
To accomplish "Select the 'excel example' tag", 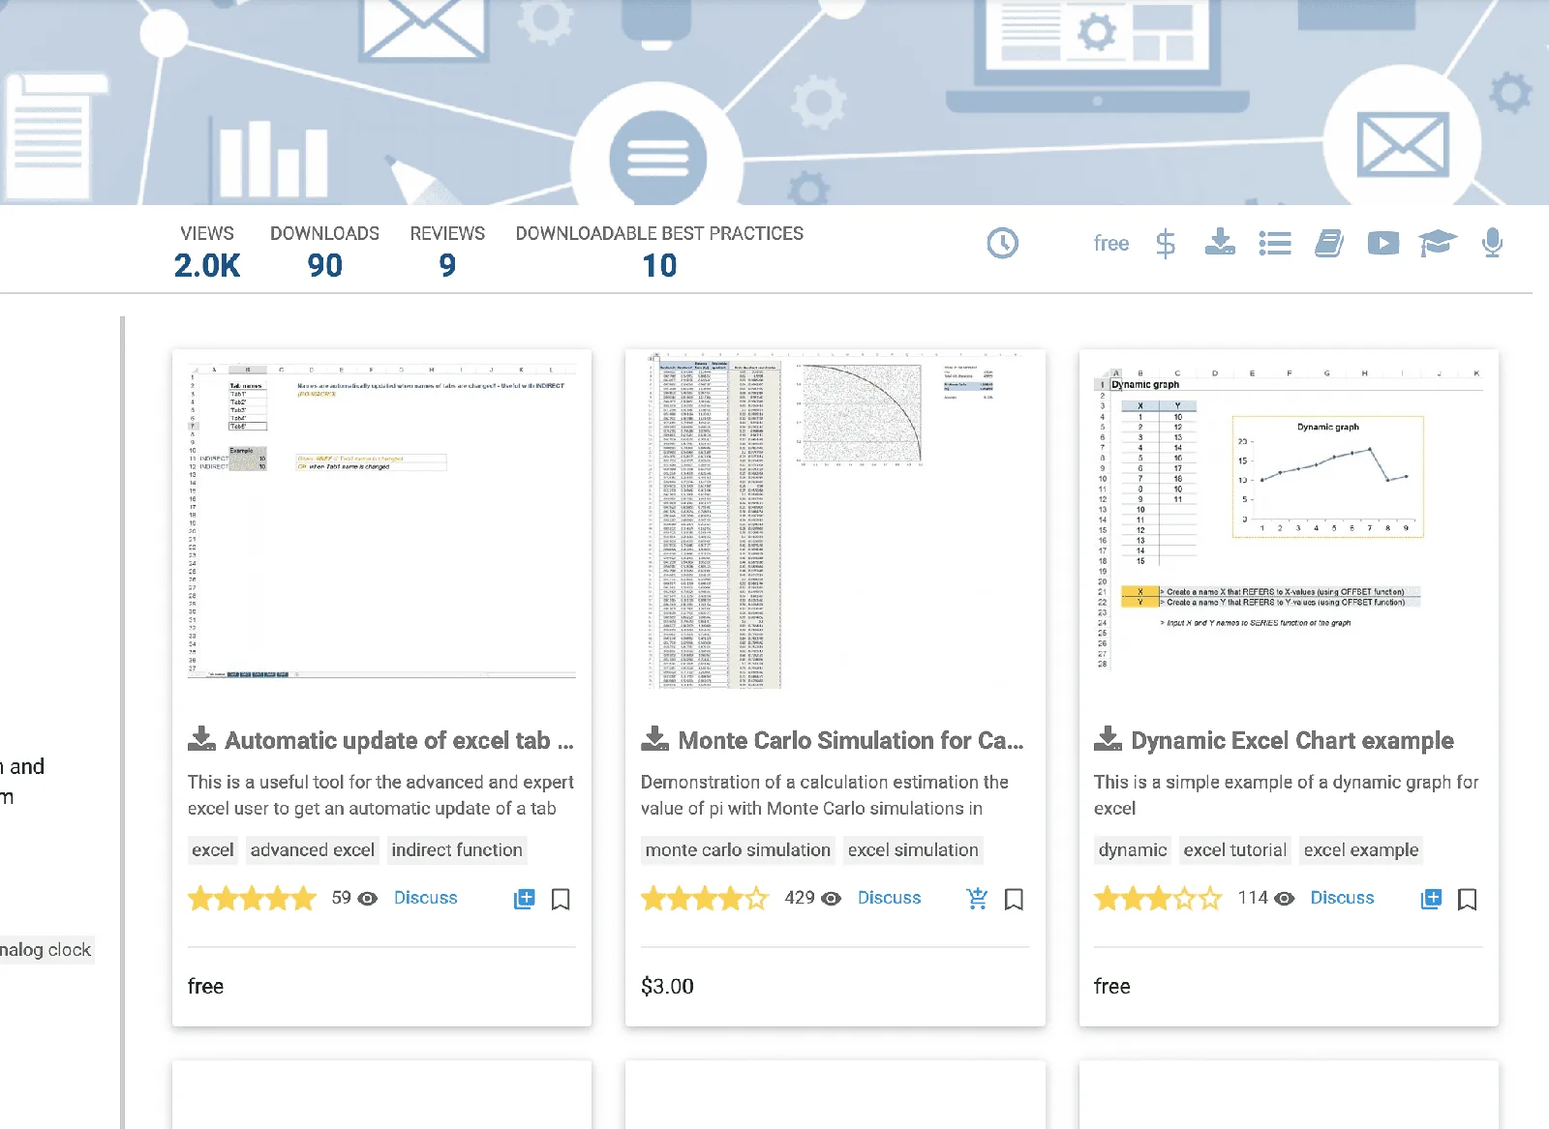I will [x=1361, y=849].
